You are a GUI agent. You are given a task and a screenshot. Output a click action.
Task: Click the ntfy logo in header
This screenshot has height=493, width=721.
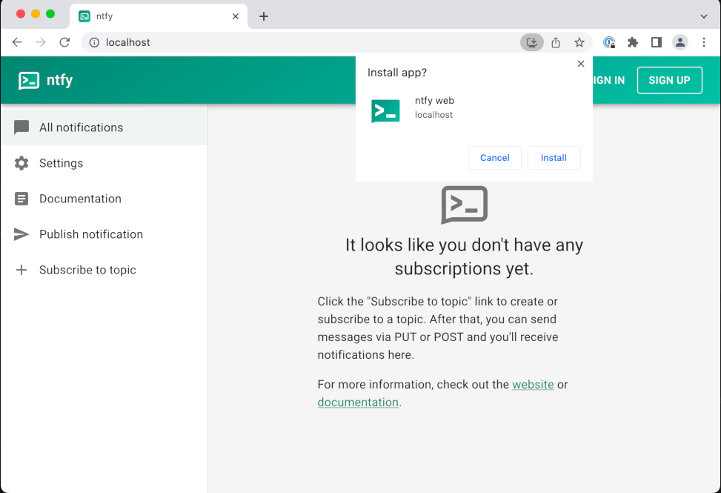pos(45,80)
